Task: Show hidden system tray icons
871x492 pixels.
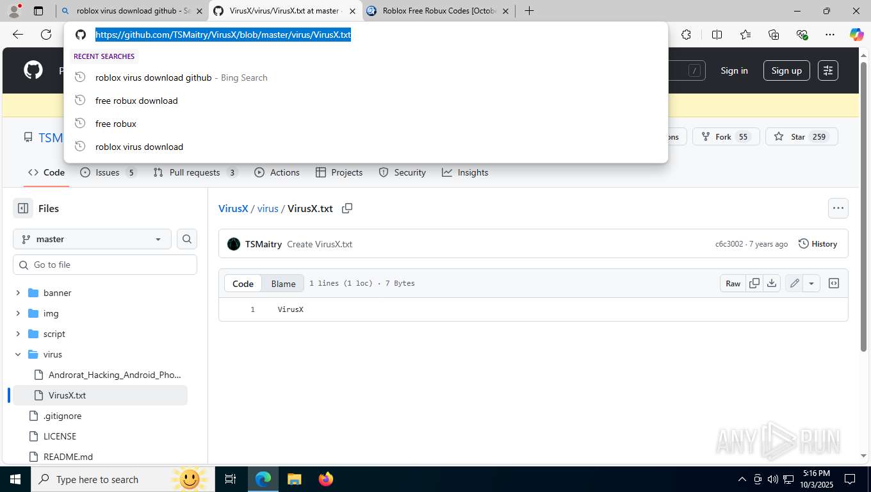Action: pos(742,479)
